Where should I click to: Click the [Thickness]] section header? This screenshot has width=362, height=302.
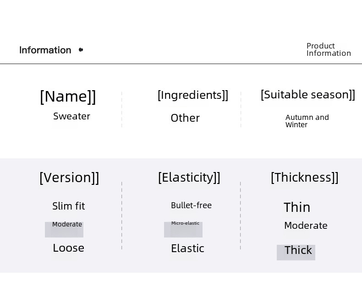(305, 177)
